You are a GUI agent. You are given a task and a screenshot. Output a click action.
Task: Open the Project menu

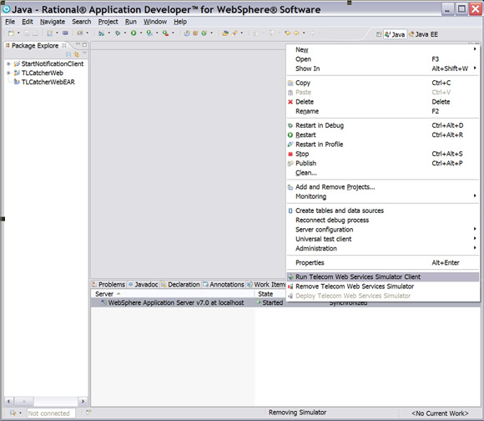coord(108,22)
